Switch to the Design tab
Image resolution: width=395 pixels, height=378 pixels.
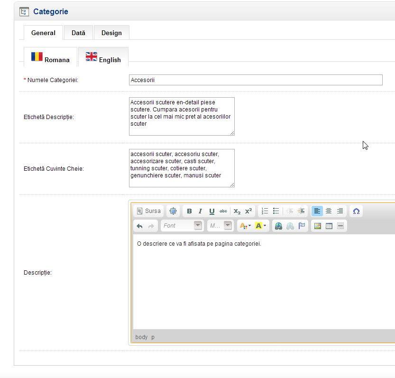[111, 33]
